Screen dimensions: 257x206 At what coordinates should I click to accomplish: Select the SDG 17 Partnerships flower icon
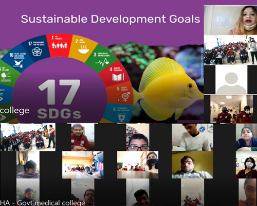click(37, 51)
